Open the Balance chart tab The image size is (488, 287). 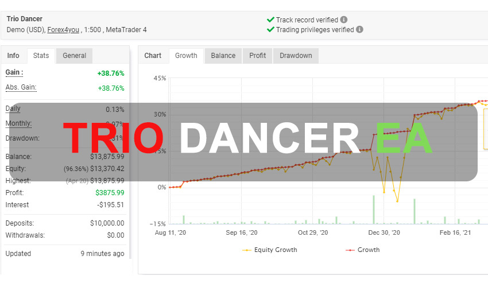click(223, 56)
